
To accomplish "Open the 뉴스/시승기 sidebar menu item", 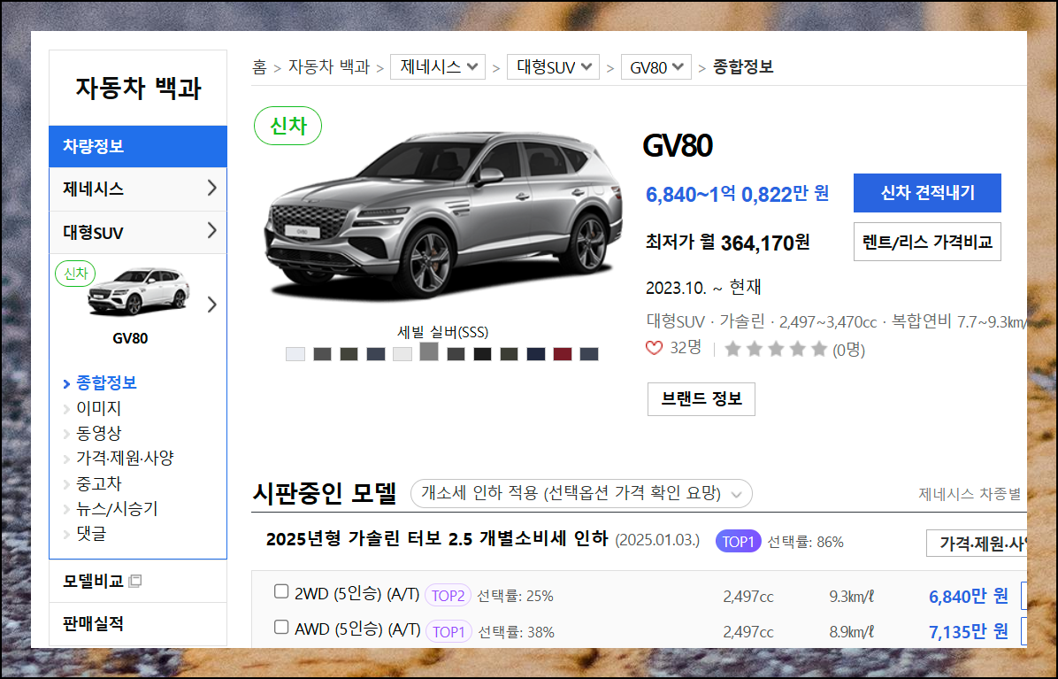I will click(x=117, y=508).
